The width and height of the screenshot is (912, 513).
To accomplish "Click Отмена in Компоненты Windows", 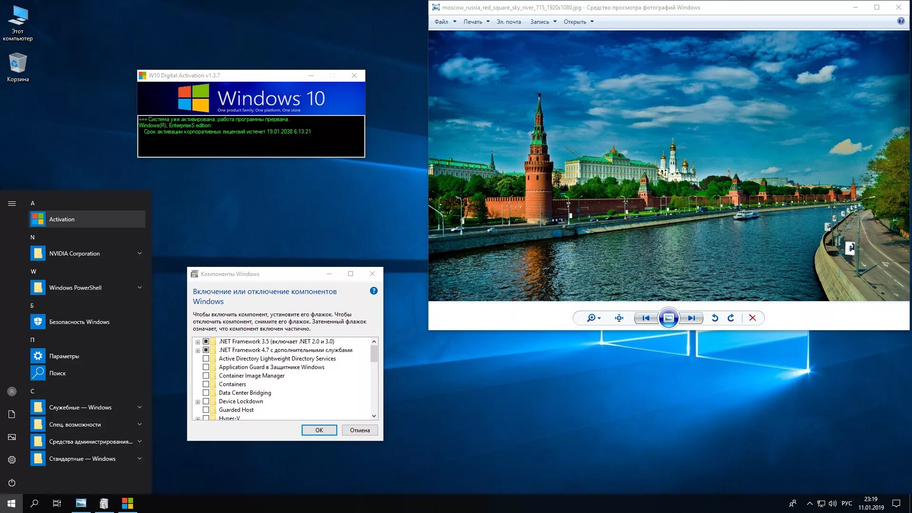I will [x=360, y=430].
